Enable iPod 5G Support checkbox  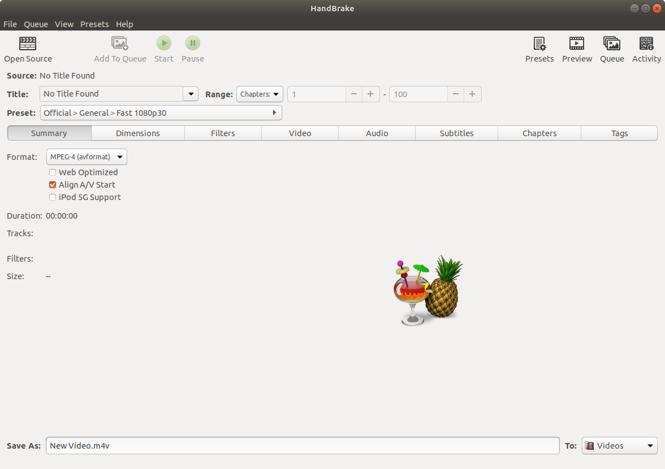click(x=53, y=197)
